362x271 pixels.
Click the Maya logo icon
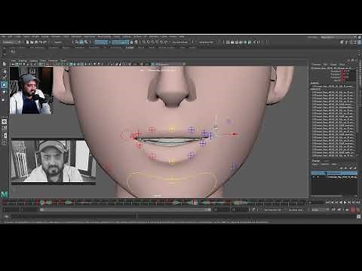[x=5, y=194]
